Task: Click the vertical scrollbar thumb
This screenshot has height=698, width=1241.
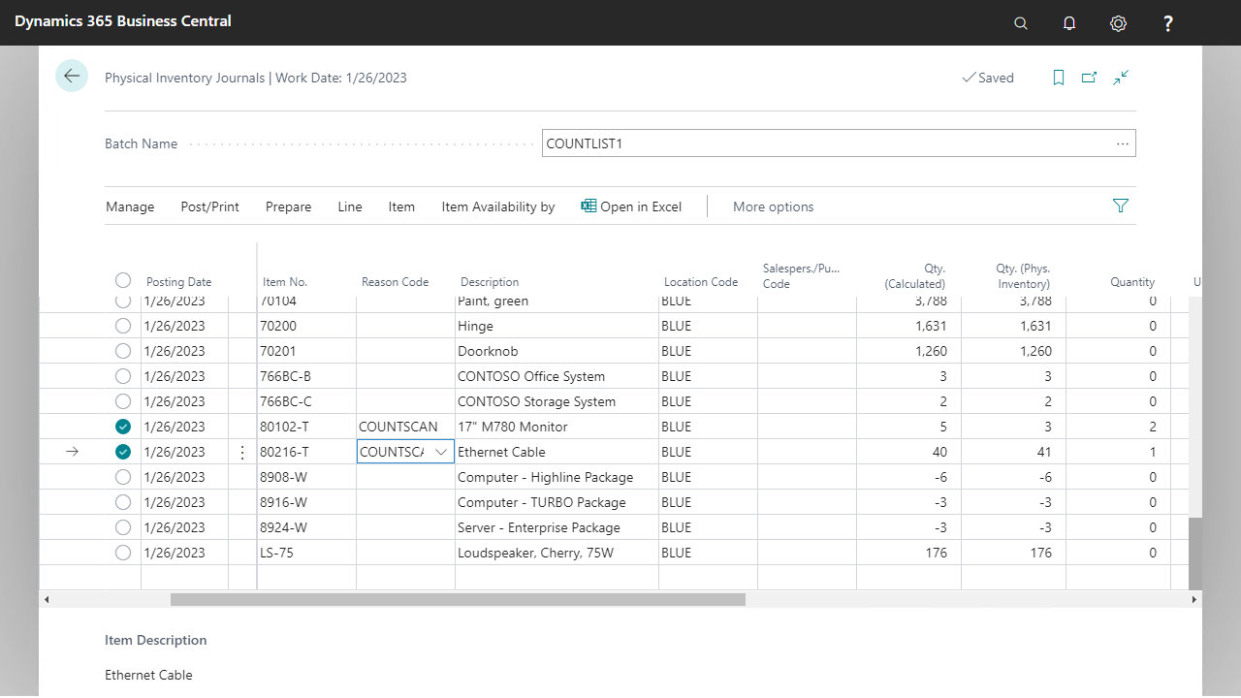Action: 1195,553
